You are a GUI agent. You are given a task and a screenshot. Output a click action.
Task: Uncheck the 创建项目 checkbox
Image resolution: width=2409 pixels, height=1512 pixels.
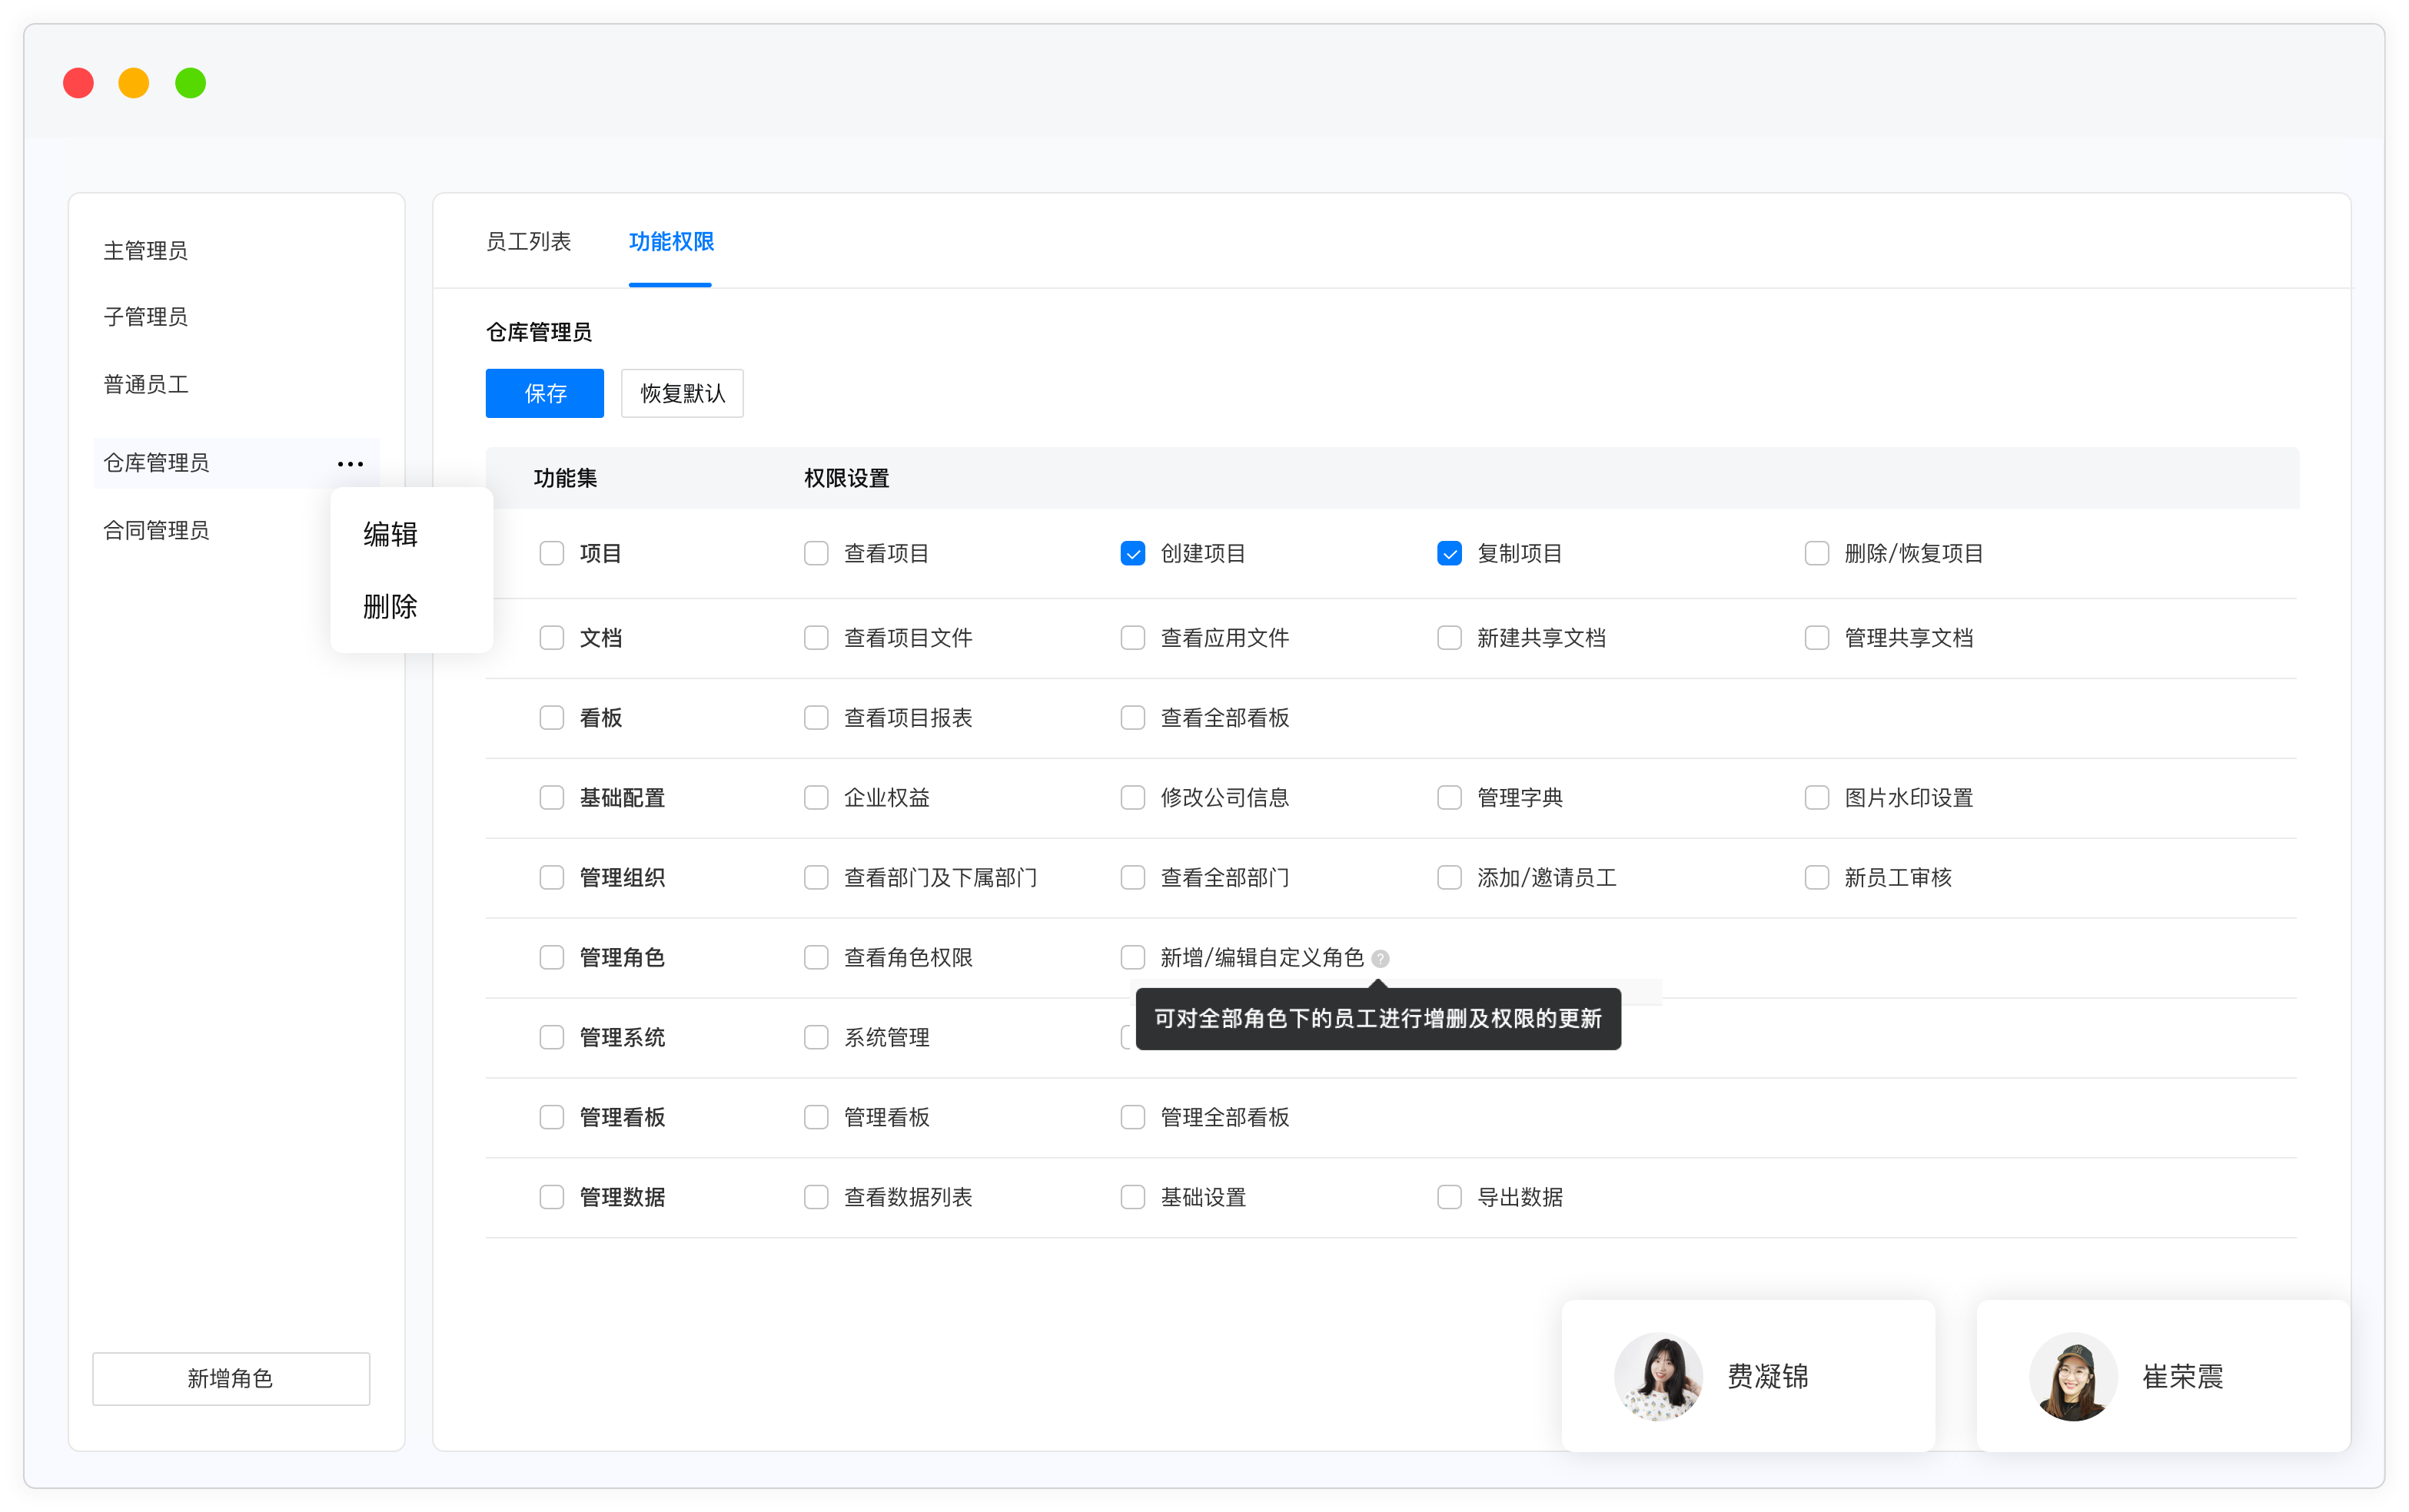click(1132, 553)
